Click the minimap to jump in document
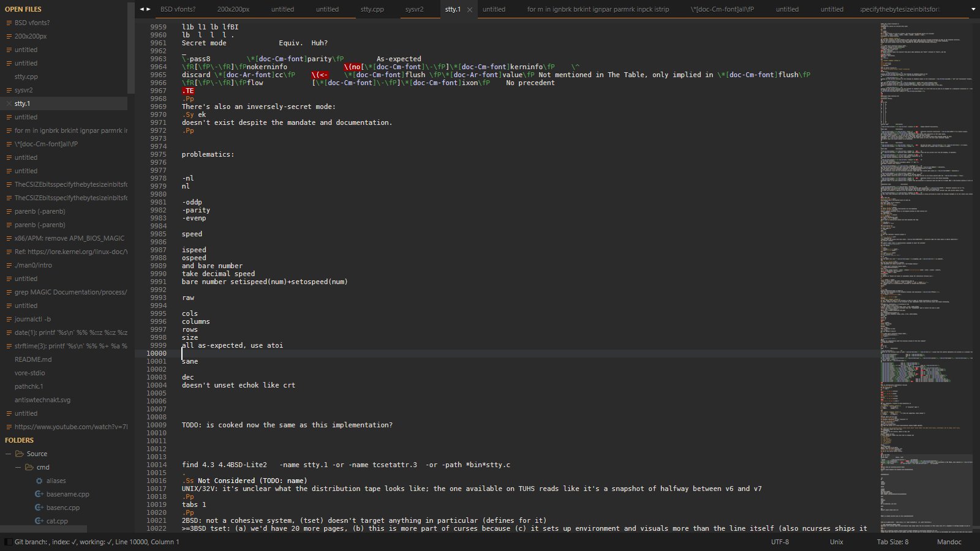This screenshot has width=980, height=551. (x=925, y=245)
